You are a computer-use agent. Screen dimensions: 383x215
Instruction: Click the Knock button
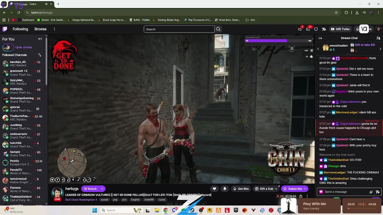pyautogui.click(x=90, y=189)
